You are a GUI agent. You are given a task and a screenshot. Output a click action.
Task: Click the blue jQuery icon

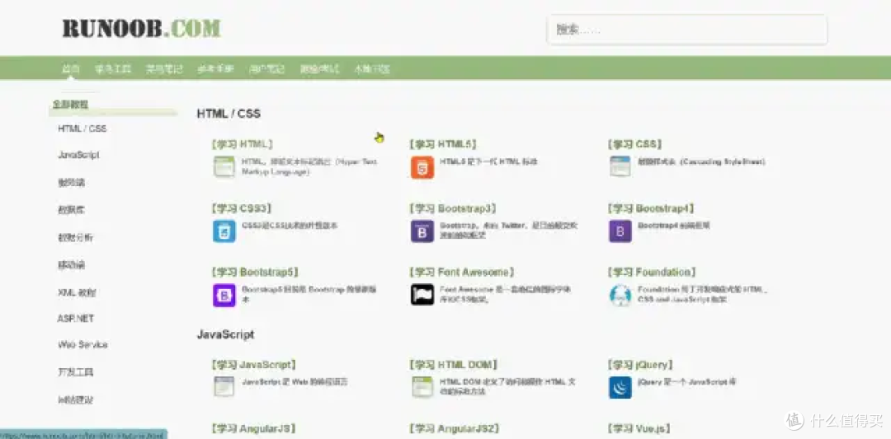coord(620,387)
